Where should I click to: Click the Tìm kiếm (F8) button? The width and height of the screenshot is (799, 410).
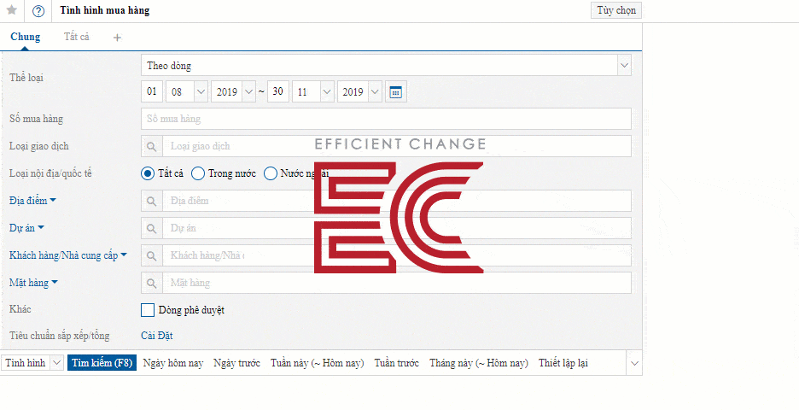click(102, 363)
